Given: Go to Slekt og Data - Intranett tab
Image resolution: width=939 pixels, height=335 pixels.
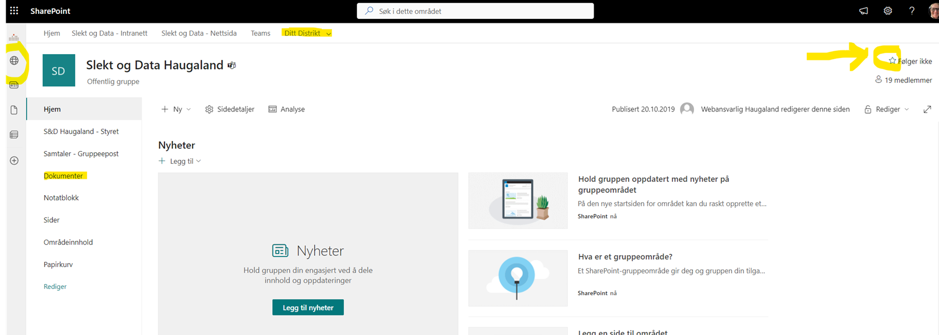Looking at the screenshot, I should [109, 33].
